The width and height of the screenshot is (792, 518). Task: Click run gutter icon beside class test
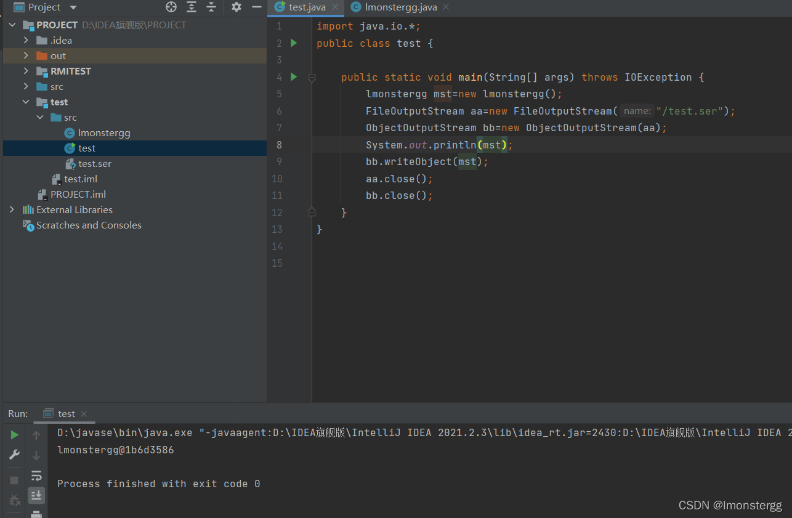tap(294, 43)
